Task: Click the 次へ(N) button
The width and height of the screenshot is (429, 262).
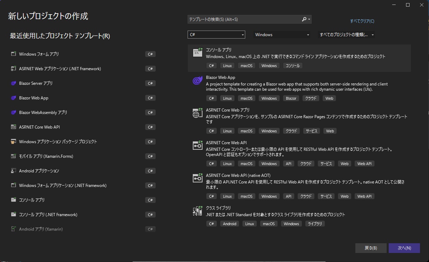Action: pos(404,248)
